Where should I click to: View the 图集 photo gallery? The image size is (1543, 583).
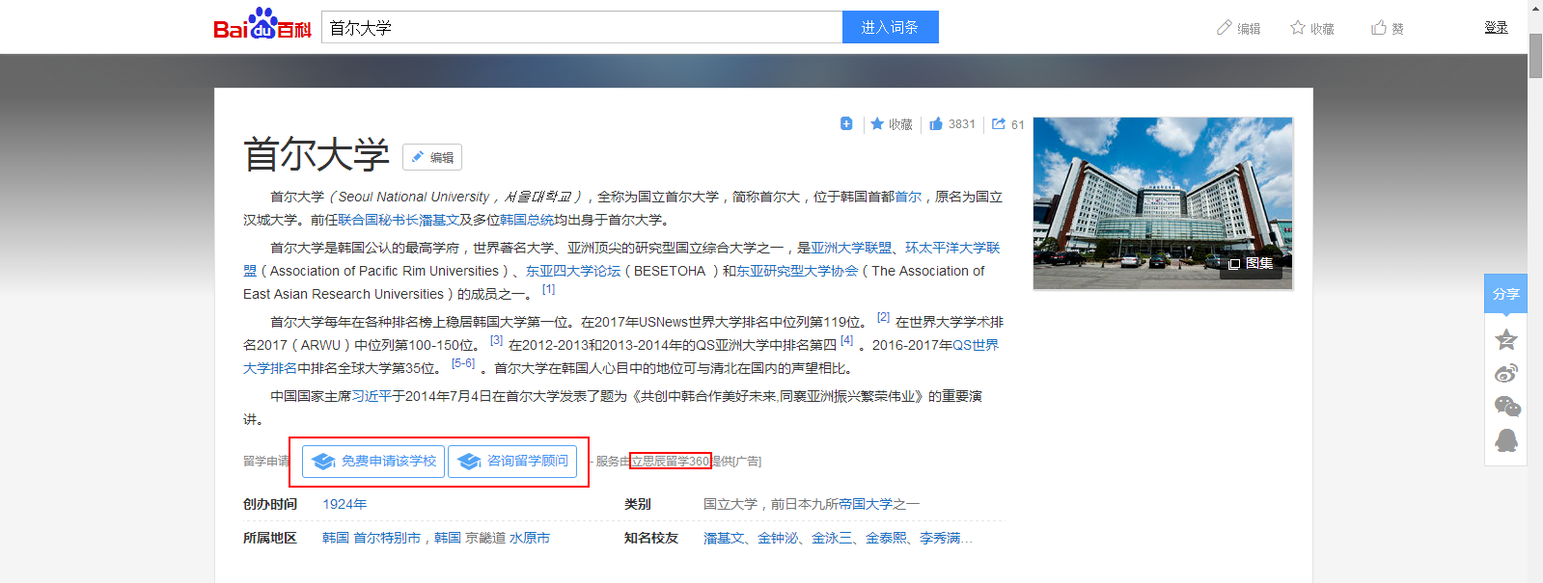coord(1251,263)
